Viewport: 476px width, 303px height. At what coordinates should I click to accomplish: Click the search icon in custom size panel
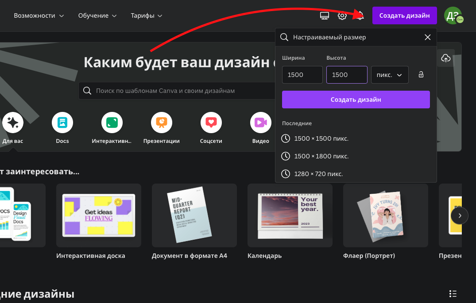click(x=284, y=37)
